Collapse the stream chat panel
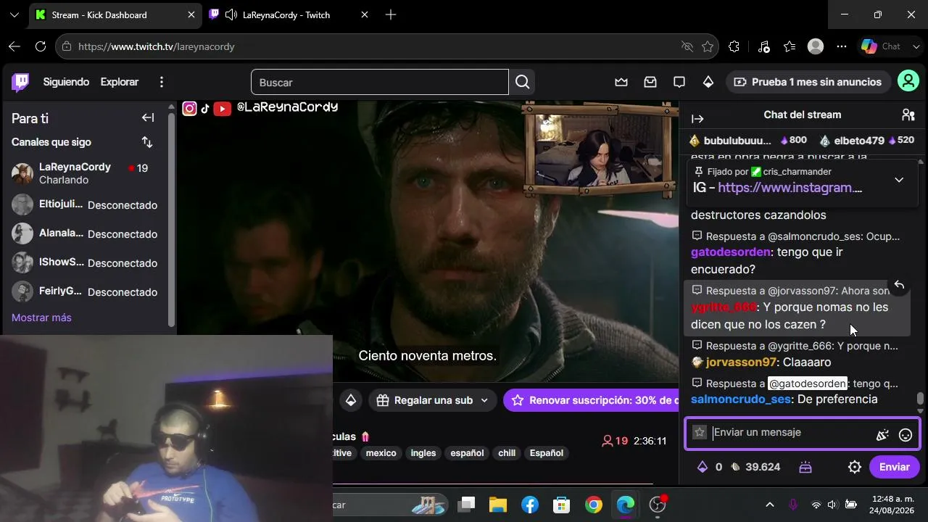Image resolution: width=928 pixels, height=522 pixels. pos(697,119)
